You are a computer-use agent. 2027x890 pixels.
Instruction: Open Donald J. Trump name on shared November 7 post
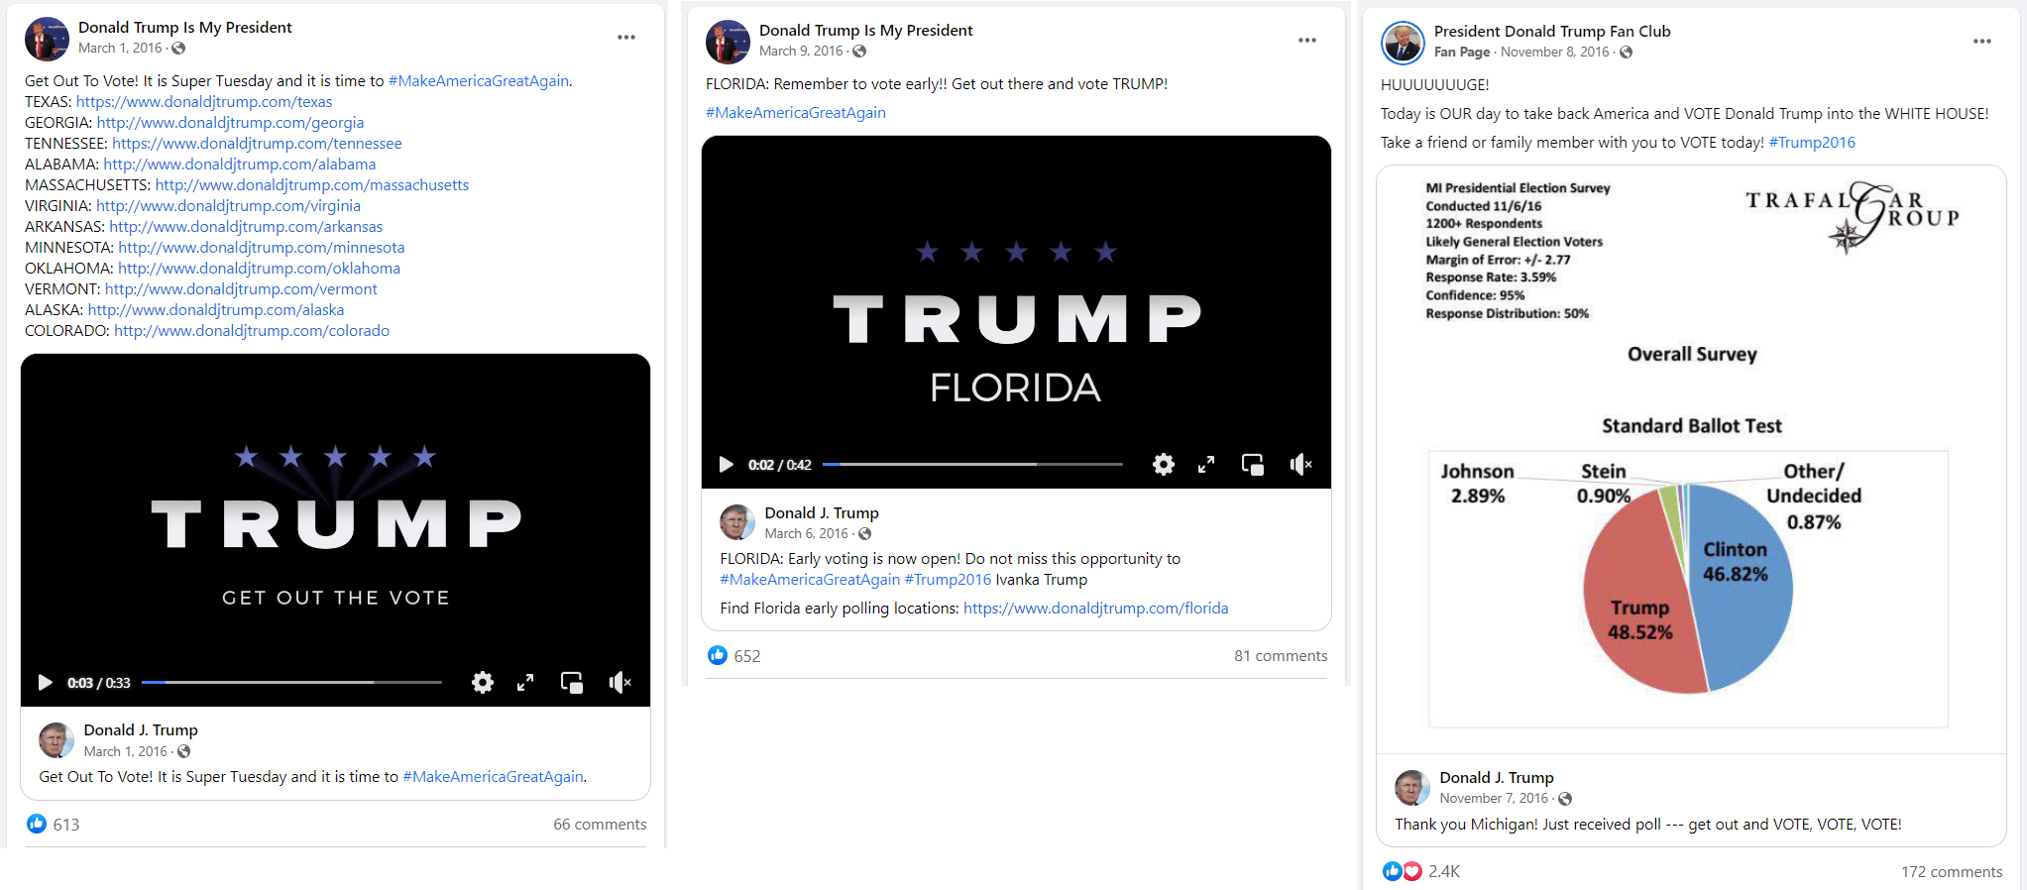pyautogui.click(x=1497, y=778)
